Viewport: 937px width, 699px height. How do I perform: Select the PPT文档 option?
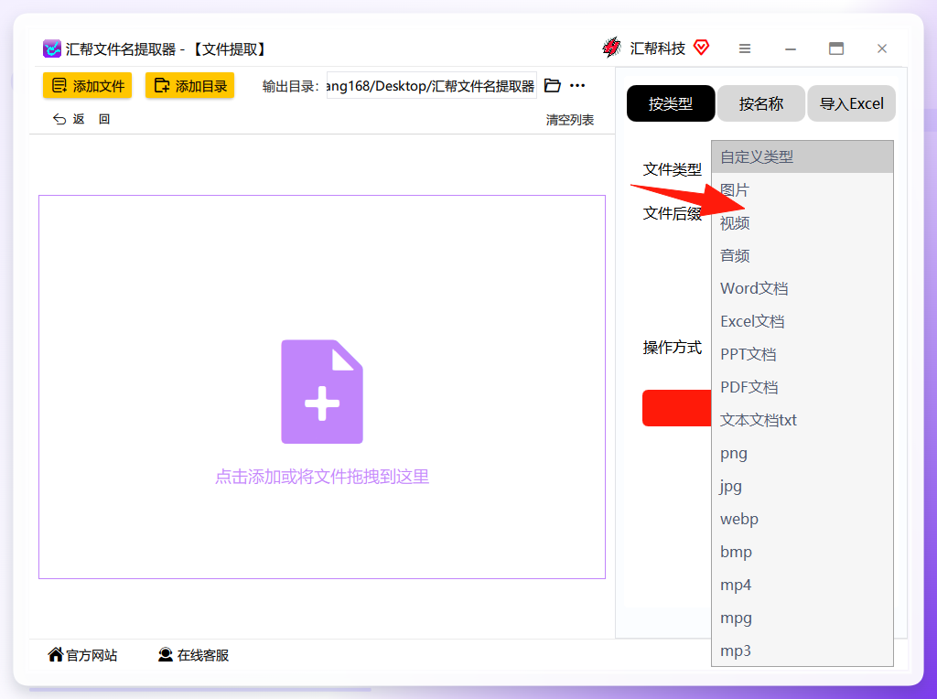point(802,354)
